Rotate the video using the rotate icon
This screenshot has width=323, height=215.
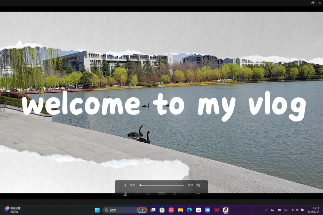point(137,193)
